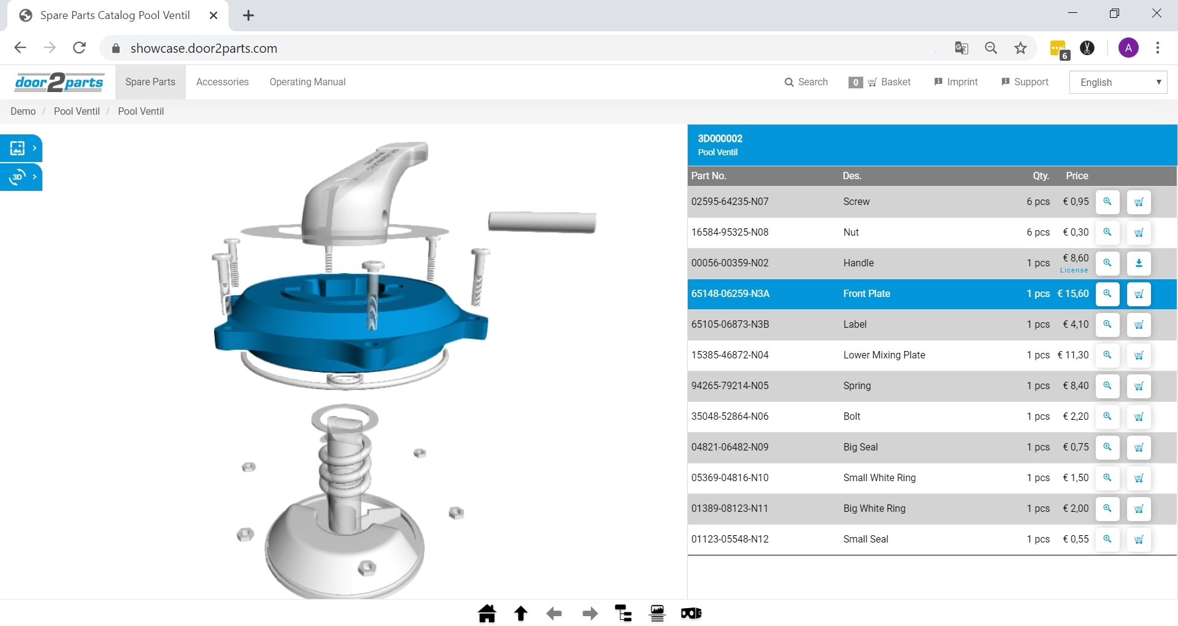Add Screw to basket
Viewport: 1178px width, 626px height.
1139,202
